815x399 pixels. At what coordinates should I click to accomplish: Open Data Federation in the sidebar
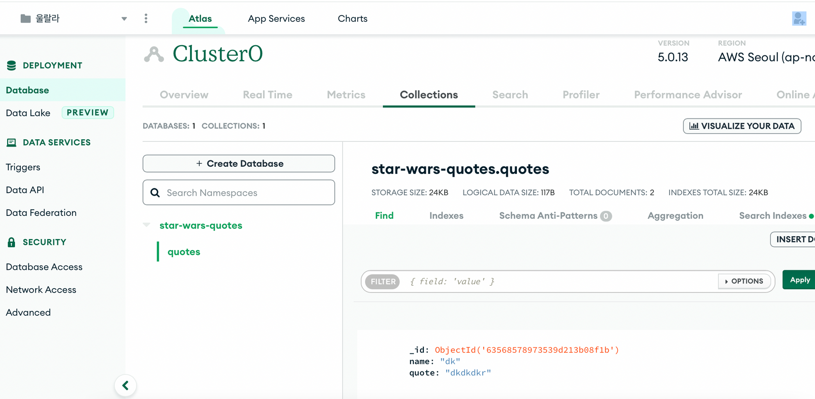pyautogui.click(x=41, y=213)
